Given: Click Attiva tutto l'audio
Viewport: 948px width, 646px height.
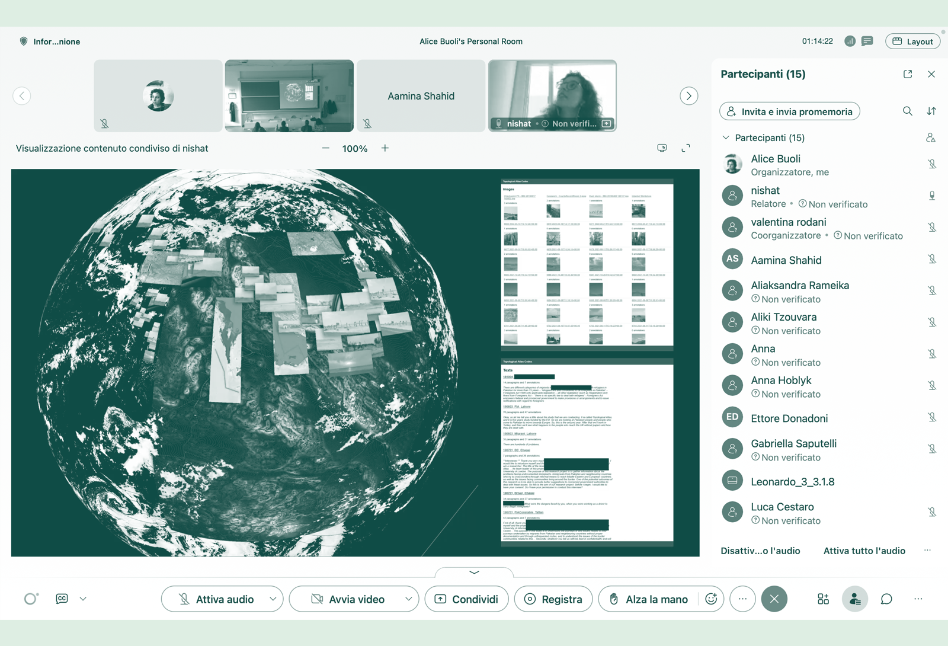Looking at the screenshot, I should click(864, 551).
